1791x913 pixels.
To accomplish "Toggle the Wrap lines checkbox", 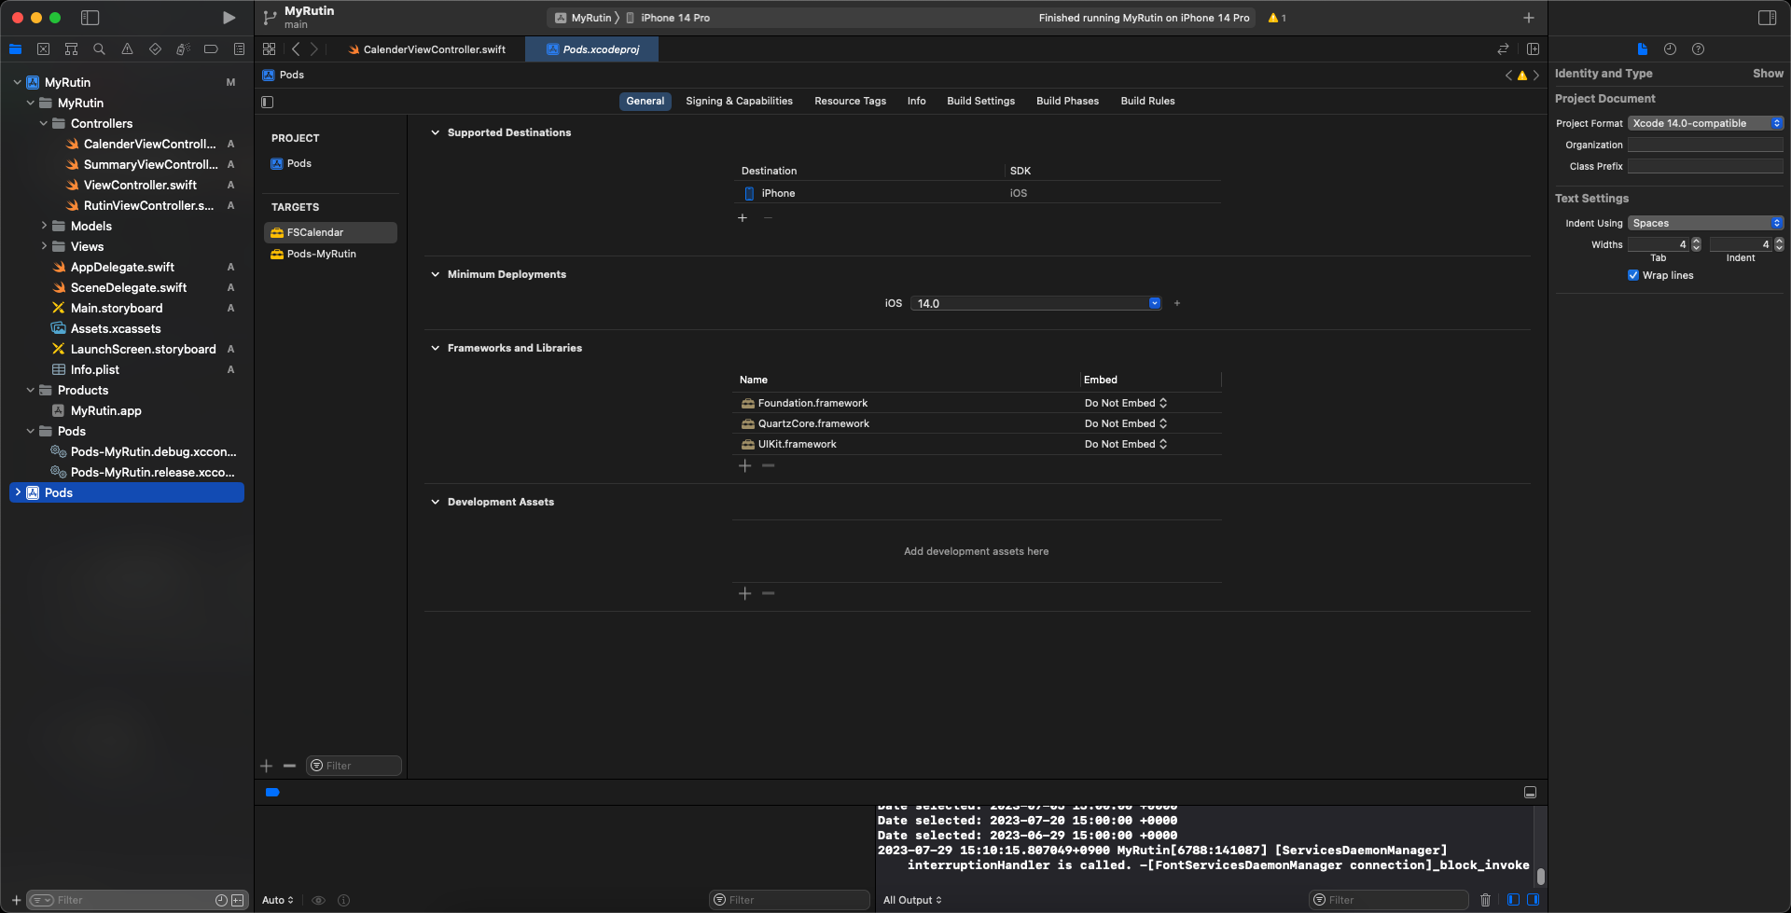I will coord(1633,275).
